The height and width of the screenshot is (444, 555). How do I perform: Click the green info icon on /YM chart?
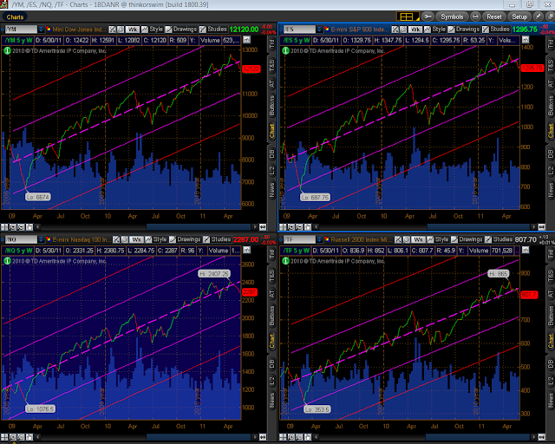pos(7,50)
